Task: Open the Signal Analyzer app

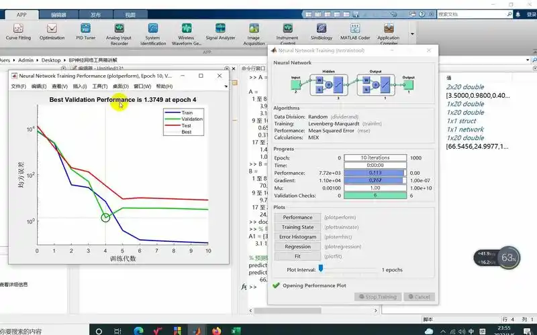Action: pyautogui.click(x=220, y=31)
